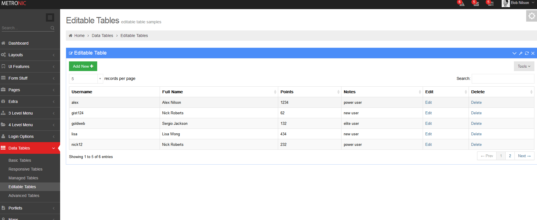Click the Form Stuff table icon
The height and width of the screenshot is (220, 537).
click(x=3, y=78)
